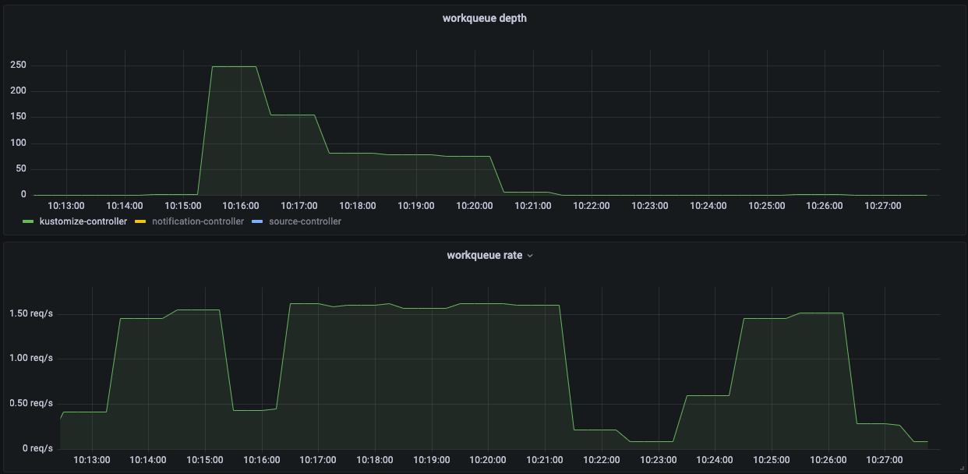This screenshot has height=474, width=968.
Task: Click the resize handle at panel corner
Action: (962, 468)
